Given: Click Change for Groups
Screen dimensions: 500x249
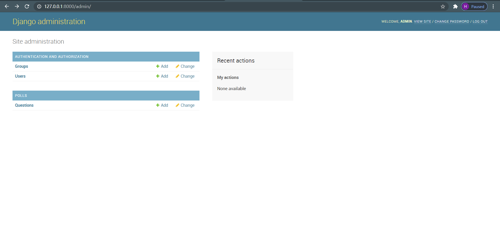Looking at the screenshot, I should (x=185, y=66).
